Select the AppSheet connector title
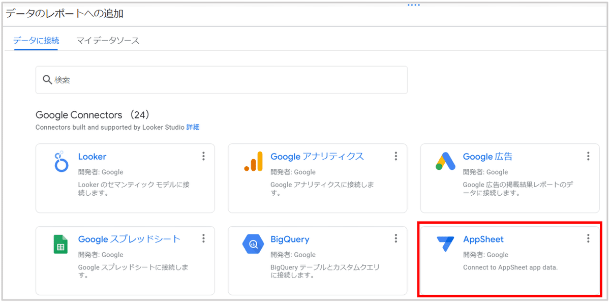610x303 pixels. (483, 239)
